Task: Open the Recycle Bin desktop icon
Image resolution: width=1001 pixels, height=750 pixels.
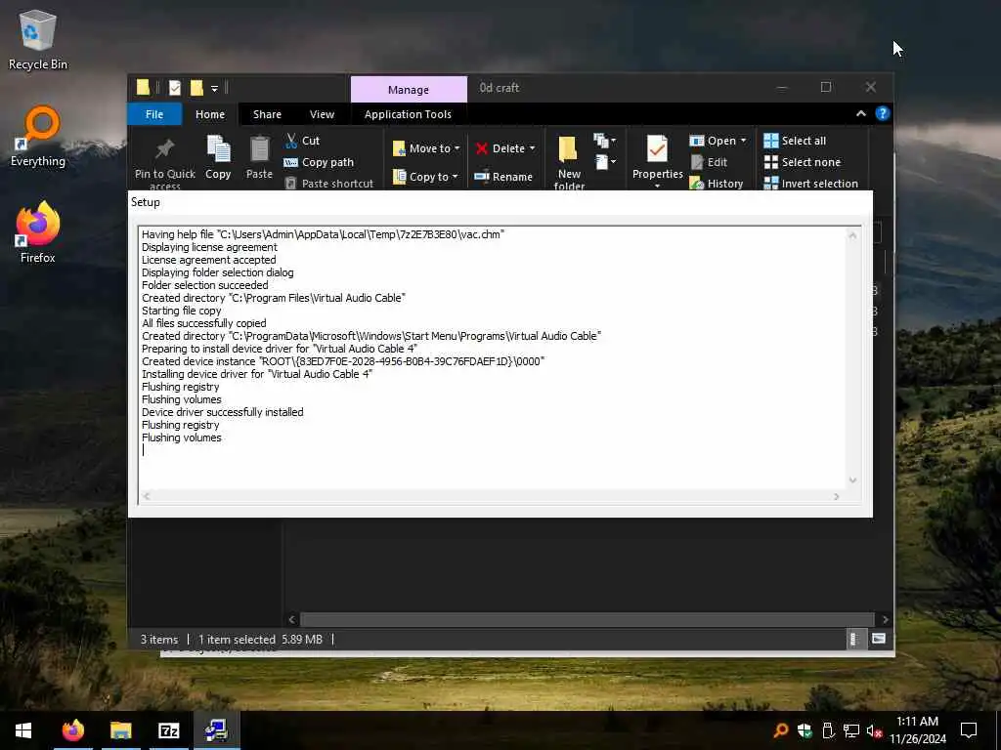Action: (38, 39)
